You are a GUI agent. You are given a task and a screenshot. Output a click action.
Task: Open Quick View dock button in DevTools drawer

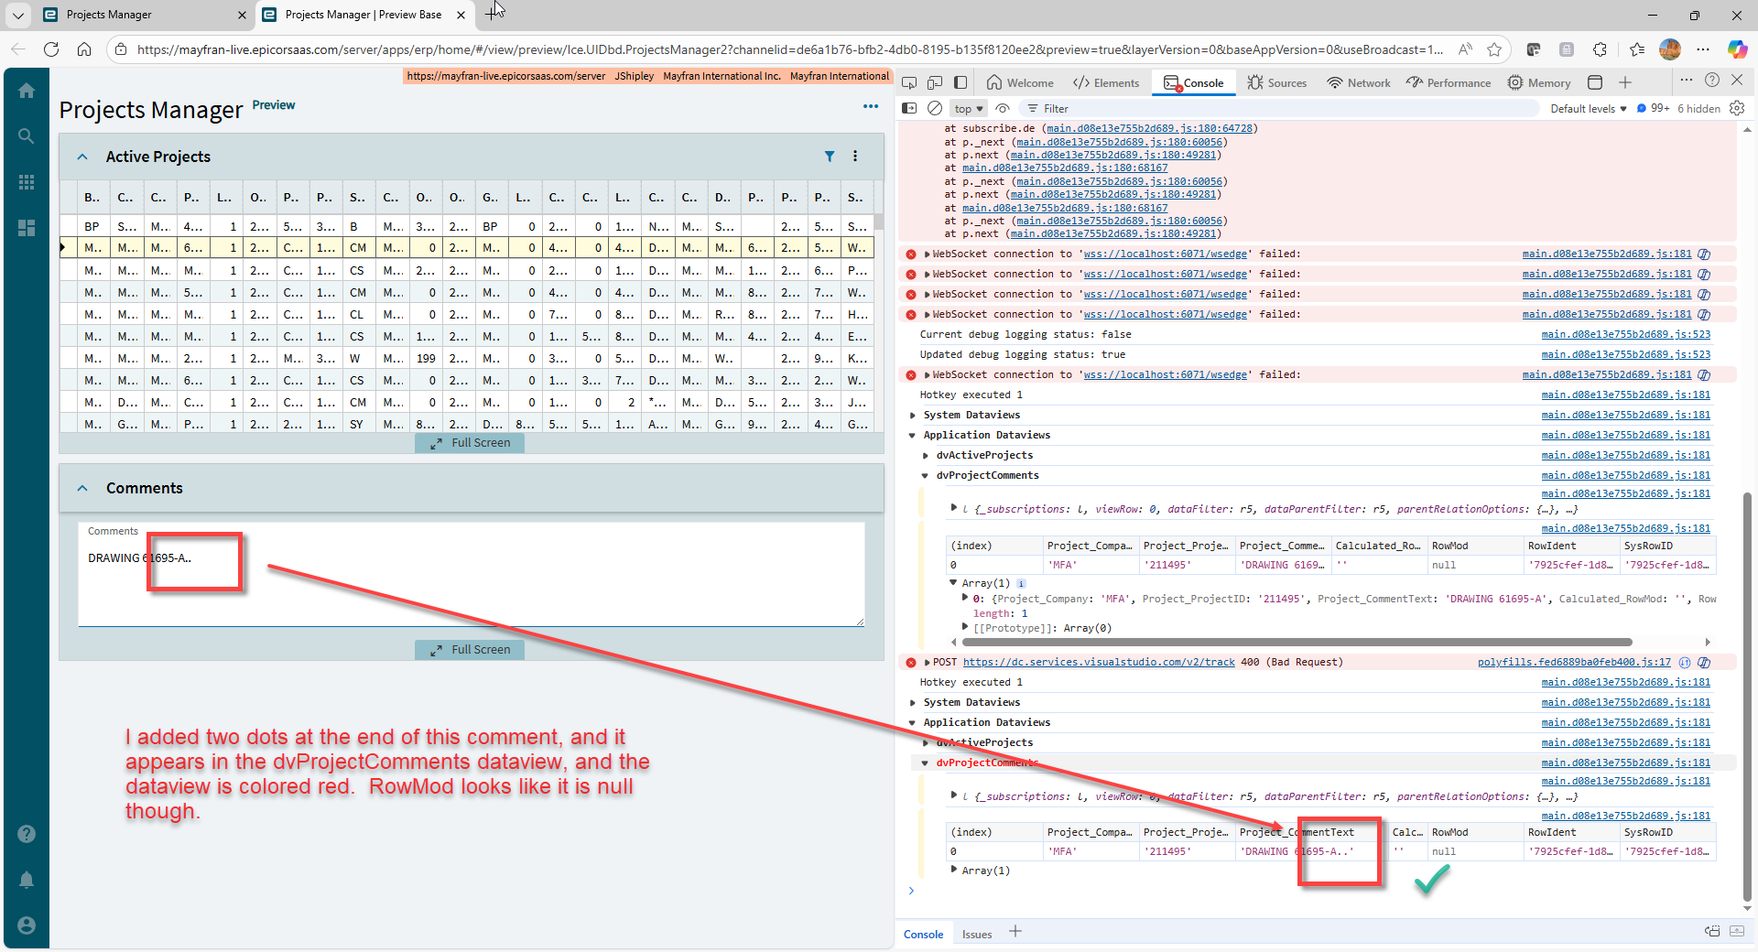coord(1711,932)
